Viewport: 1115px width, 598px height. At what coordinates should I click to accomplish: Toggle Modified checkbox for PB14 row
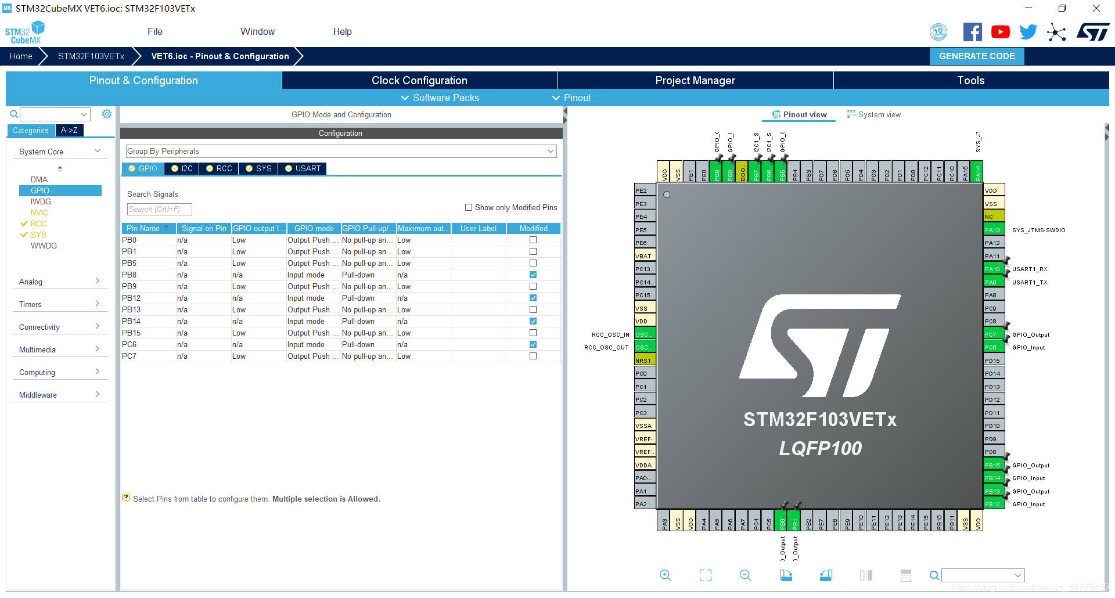click(x=533, y=321)
